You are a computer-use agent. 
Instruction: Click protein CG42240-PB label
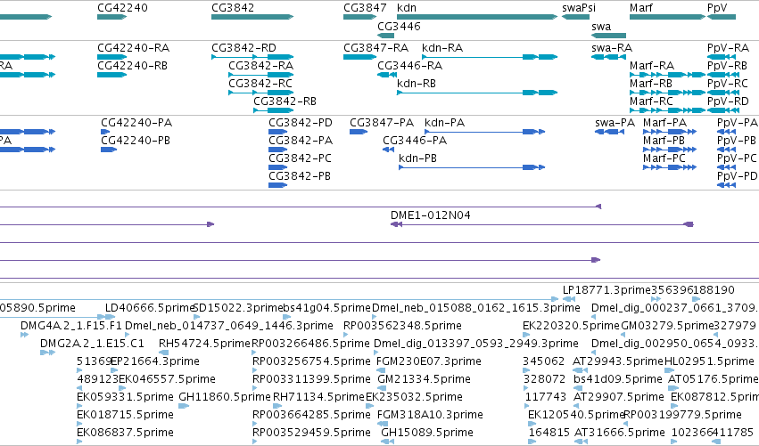coord(136,140)
